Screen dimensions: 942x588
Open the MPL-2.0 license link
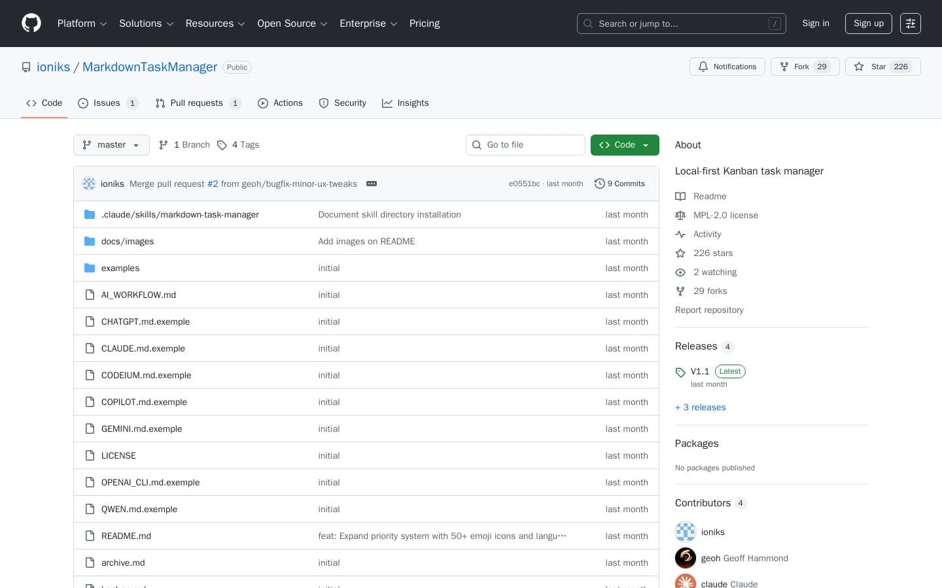pos(725,215)
